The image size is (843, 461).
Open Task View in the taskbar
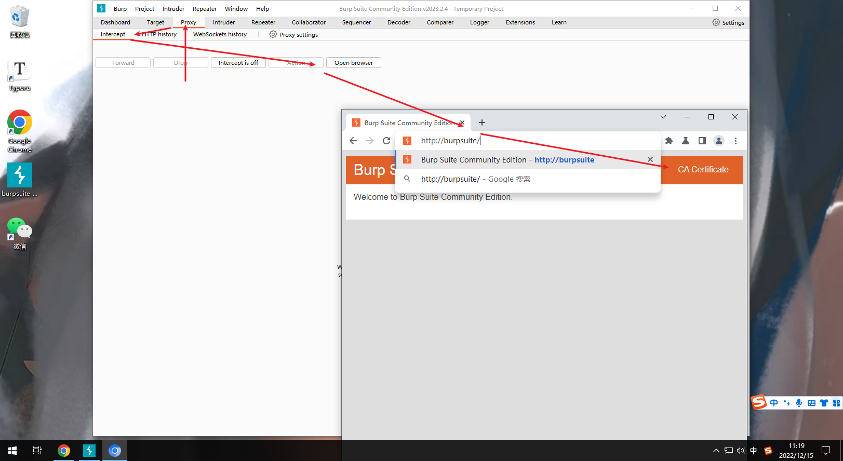(x=37, y=451)
